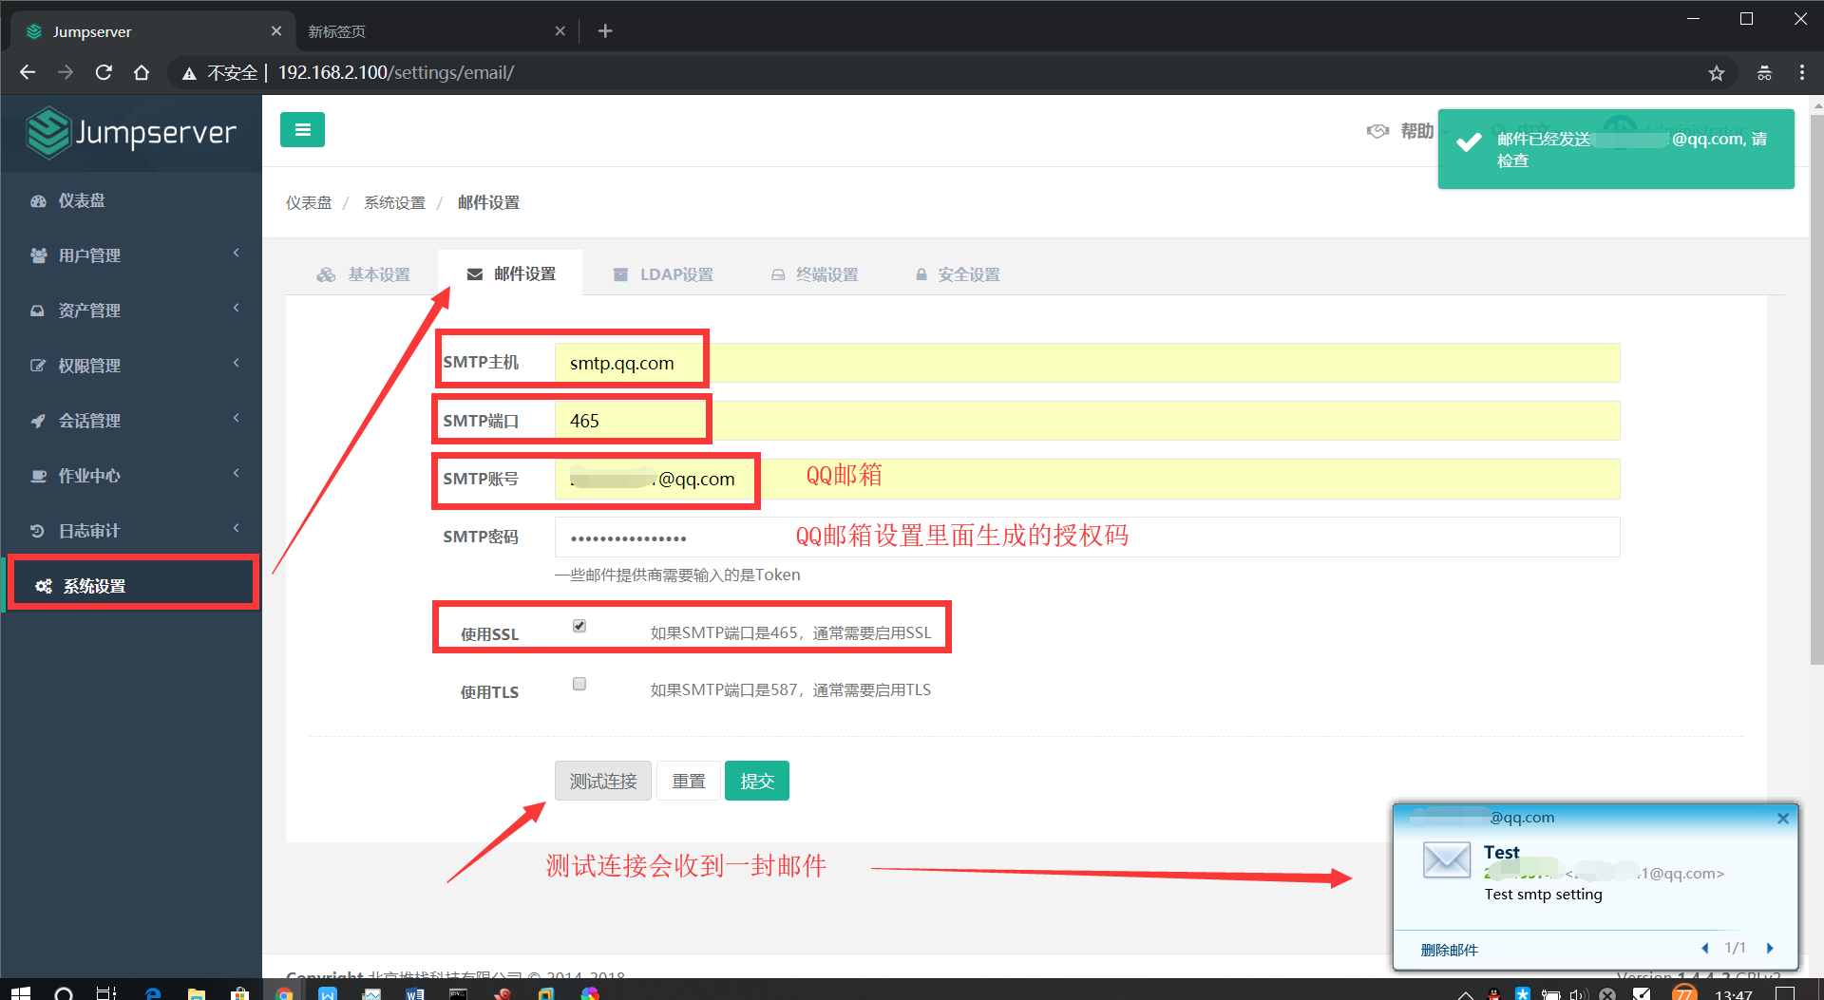Expand 日志审计 sidebar menu
Image resolution: width=1824 pixels, height=1000 pixels.
coord(131,531)
